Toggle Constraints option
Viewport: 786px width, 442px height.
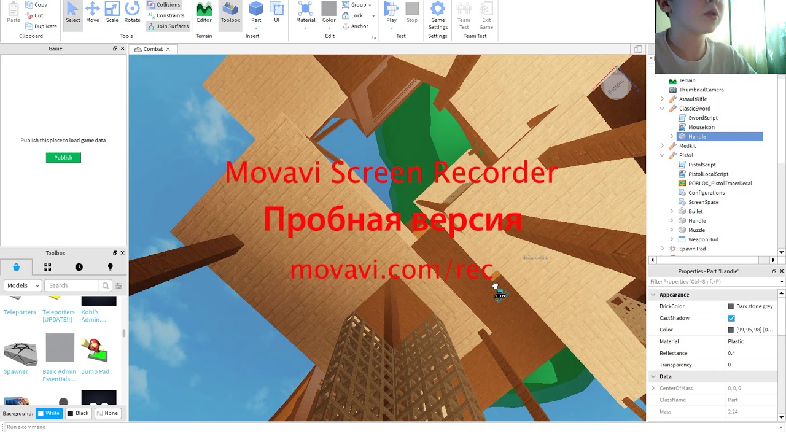[x=166, y=15]
